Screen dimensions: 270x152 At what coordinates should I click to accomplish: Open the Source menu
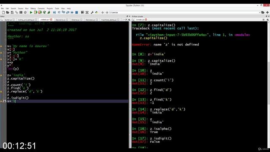click(x=21, y=8)
